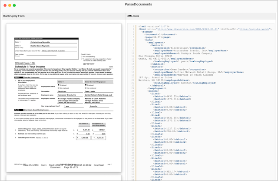278x181 pixels.
Task: Click the '<page>36-37</page>' XML line
Action: click(x=158, y=37)
